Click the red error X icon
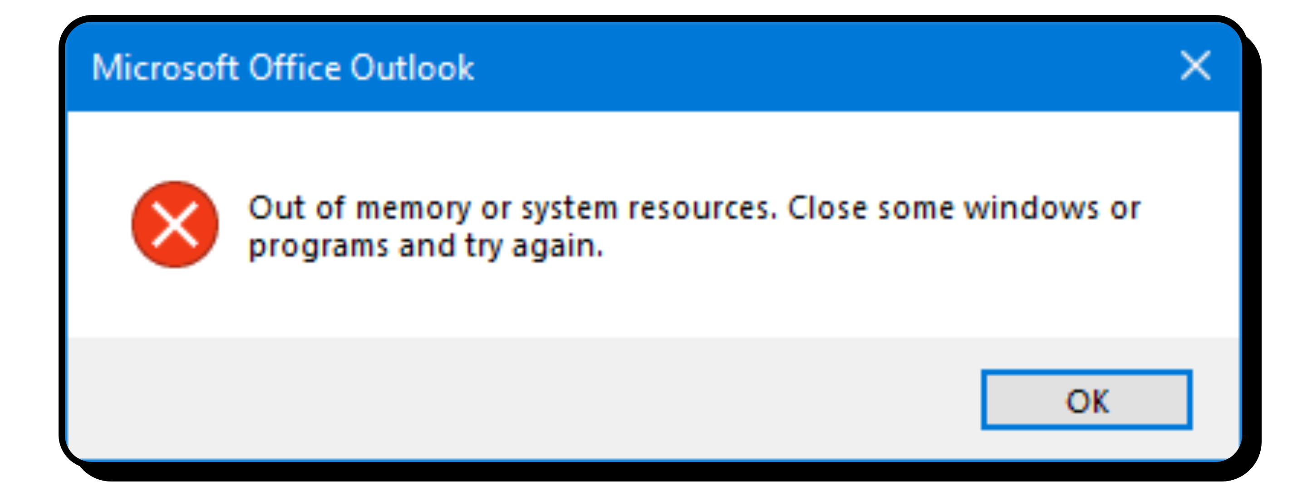The width and height of the screenshot is (1307, 496). (175, 224)
